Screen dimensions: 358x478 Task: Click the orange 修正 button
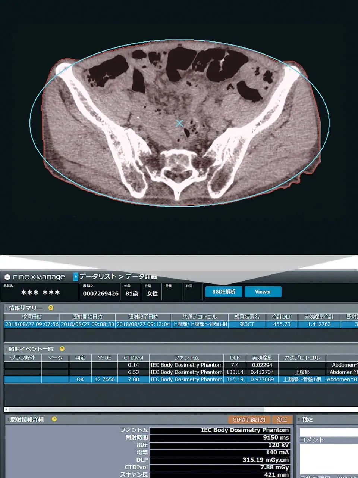pos(282,420)
